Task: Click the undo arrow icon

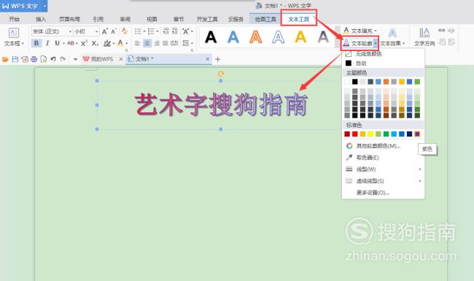Action: pos(53,59)
